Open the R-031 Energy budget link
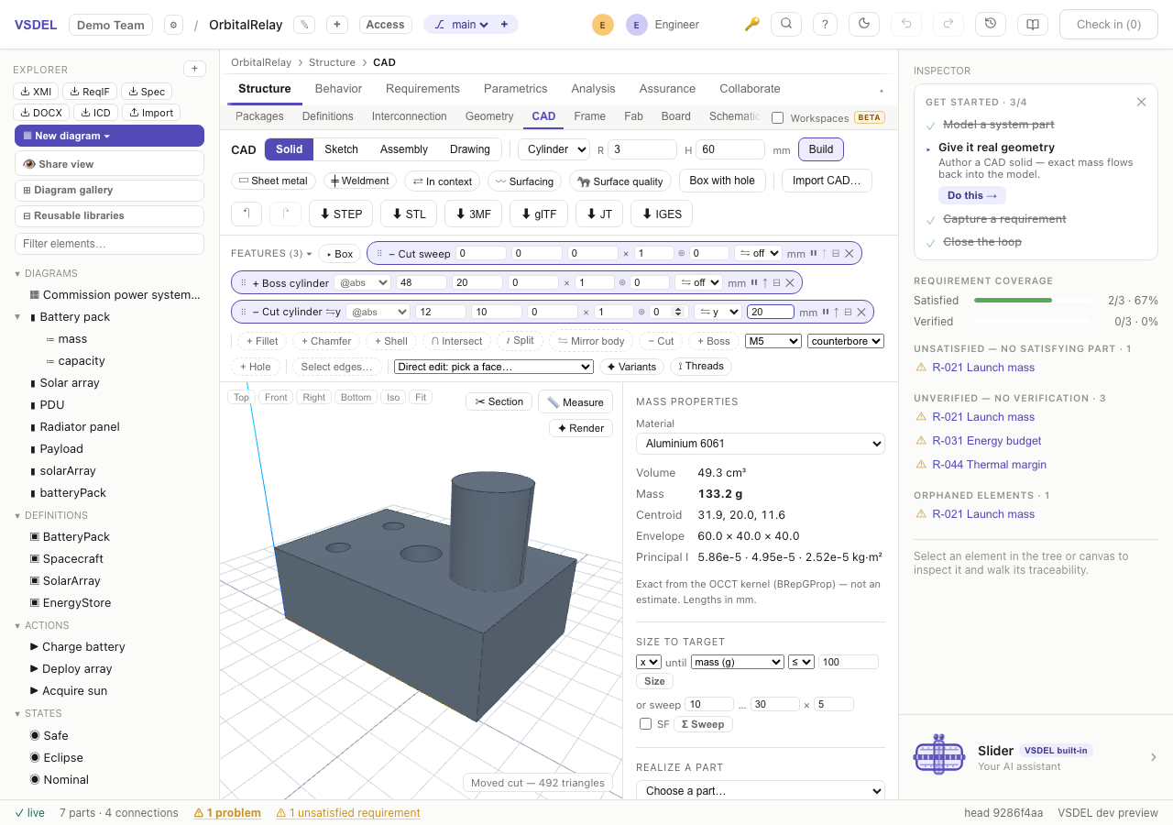 pyautogui.click(x=987, y=441)
